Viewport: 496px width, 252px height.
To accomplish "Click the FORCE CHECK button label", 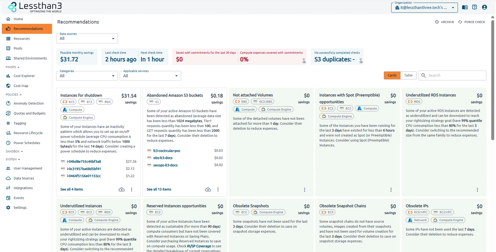I will click(475, 22).
